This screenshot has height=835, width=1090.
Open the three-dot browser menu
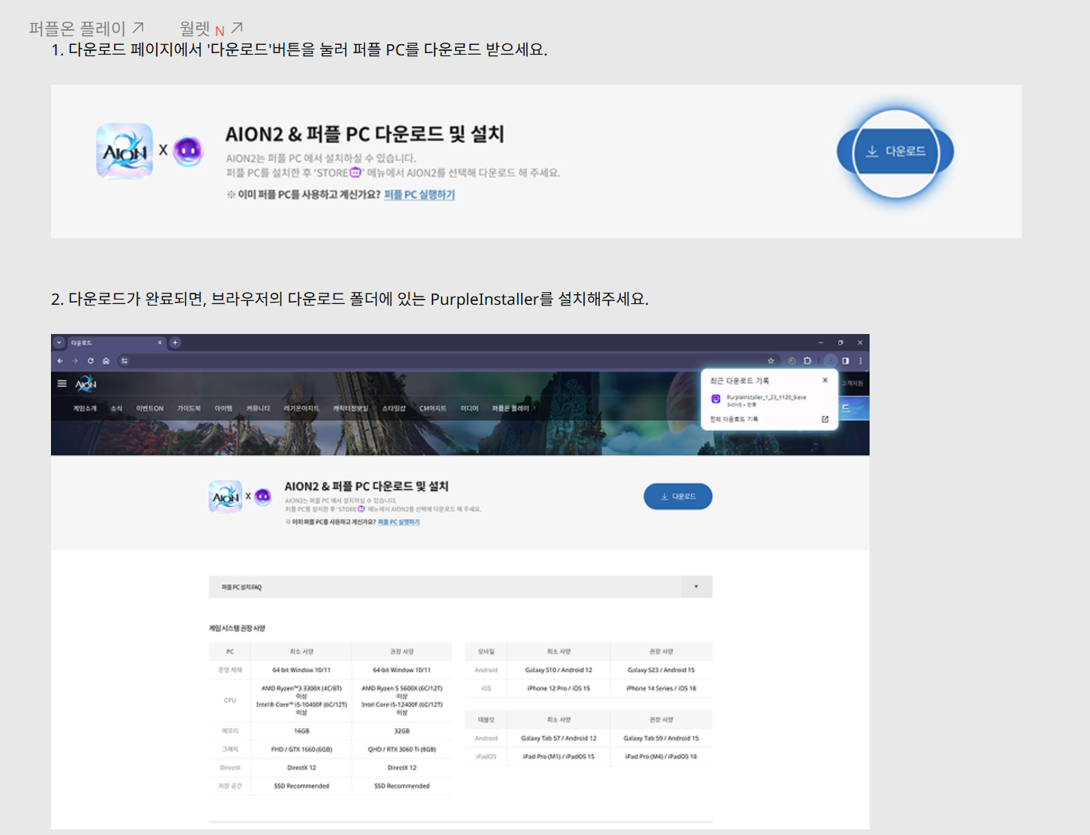[x=861, y=361]
